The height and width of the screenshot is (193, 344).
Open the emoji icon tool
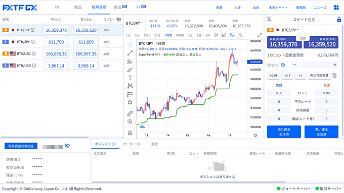click(130, 102)
